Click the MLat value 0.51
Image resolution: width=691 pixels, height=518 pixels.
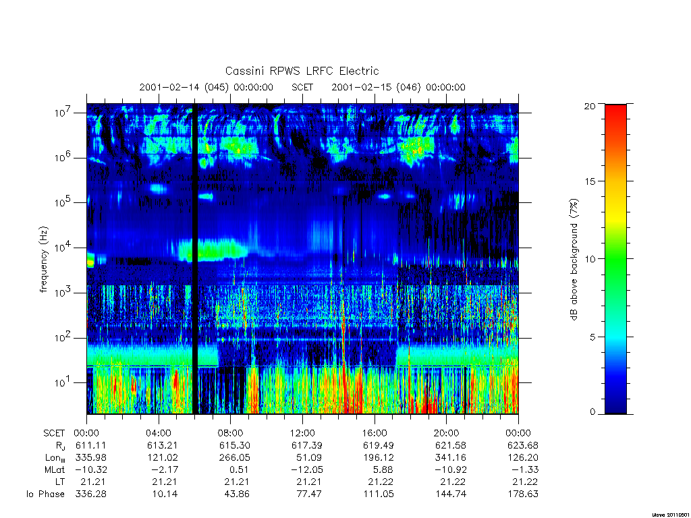(x=239, y=470)
